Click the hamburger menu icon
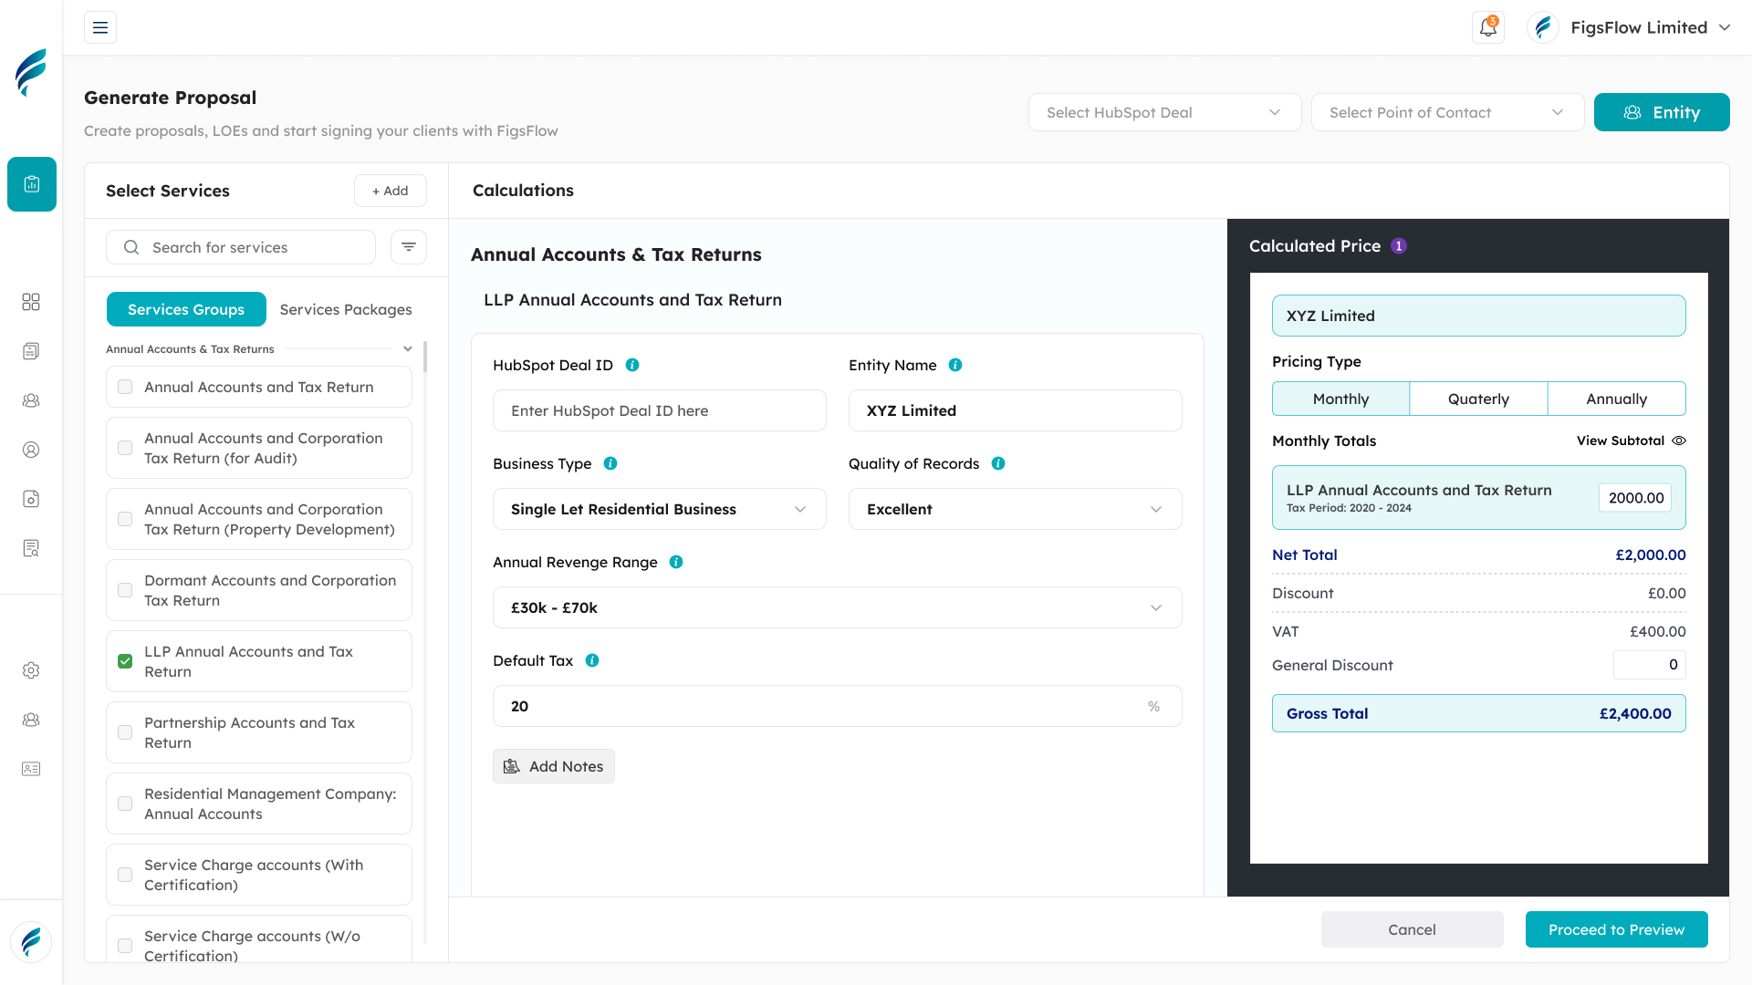The image size is (1752, 985). (100, 27)
